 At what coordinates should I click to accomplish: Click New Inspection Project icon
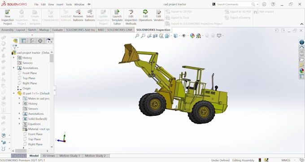pyautogui.click(x=7, y=18)
